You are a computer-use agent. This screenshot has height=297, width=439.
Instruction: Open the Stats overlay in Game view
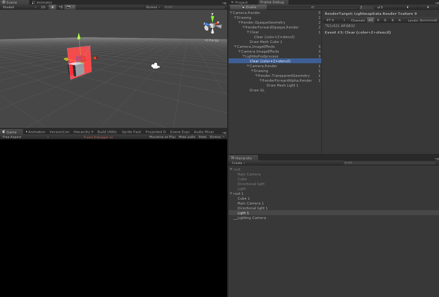[x=202, y=137]
